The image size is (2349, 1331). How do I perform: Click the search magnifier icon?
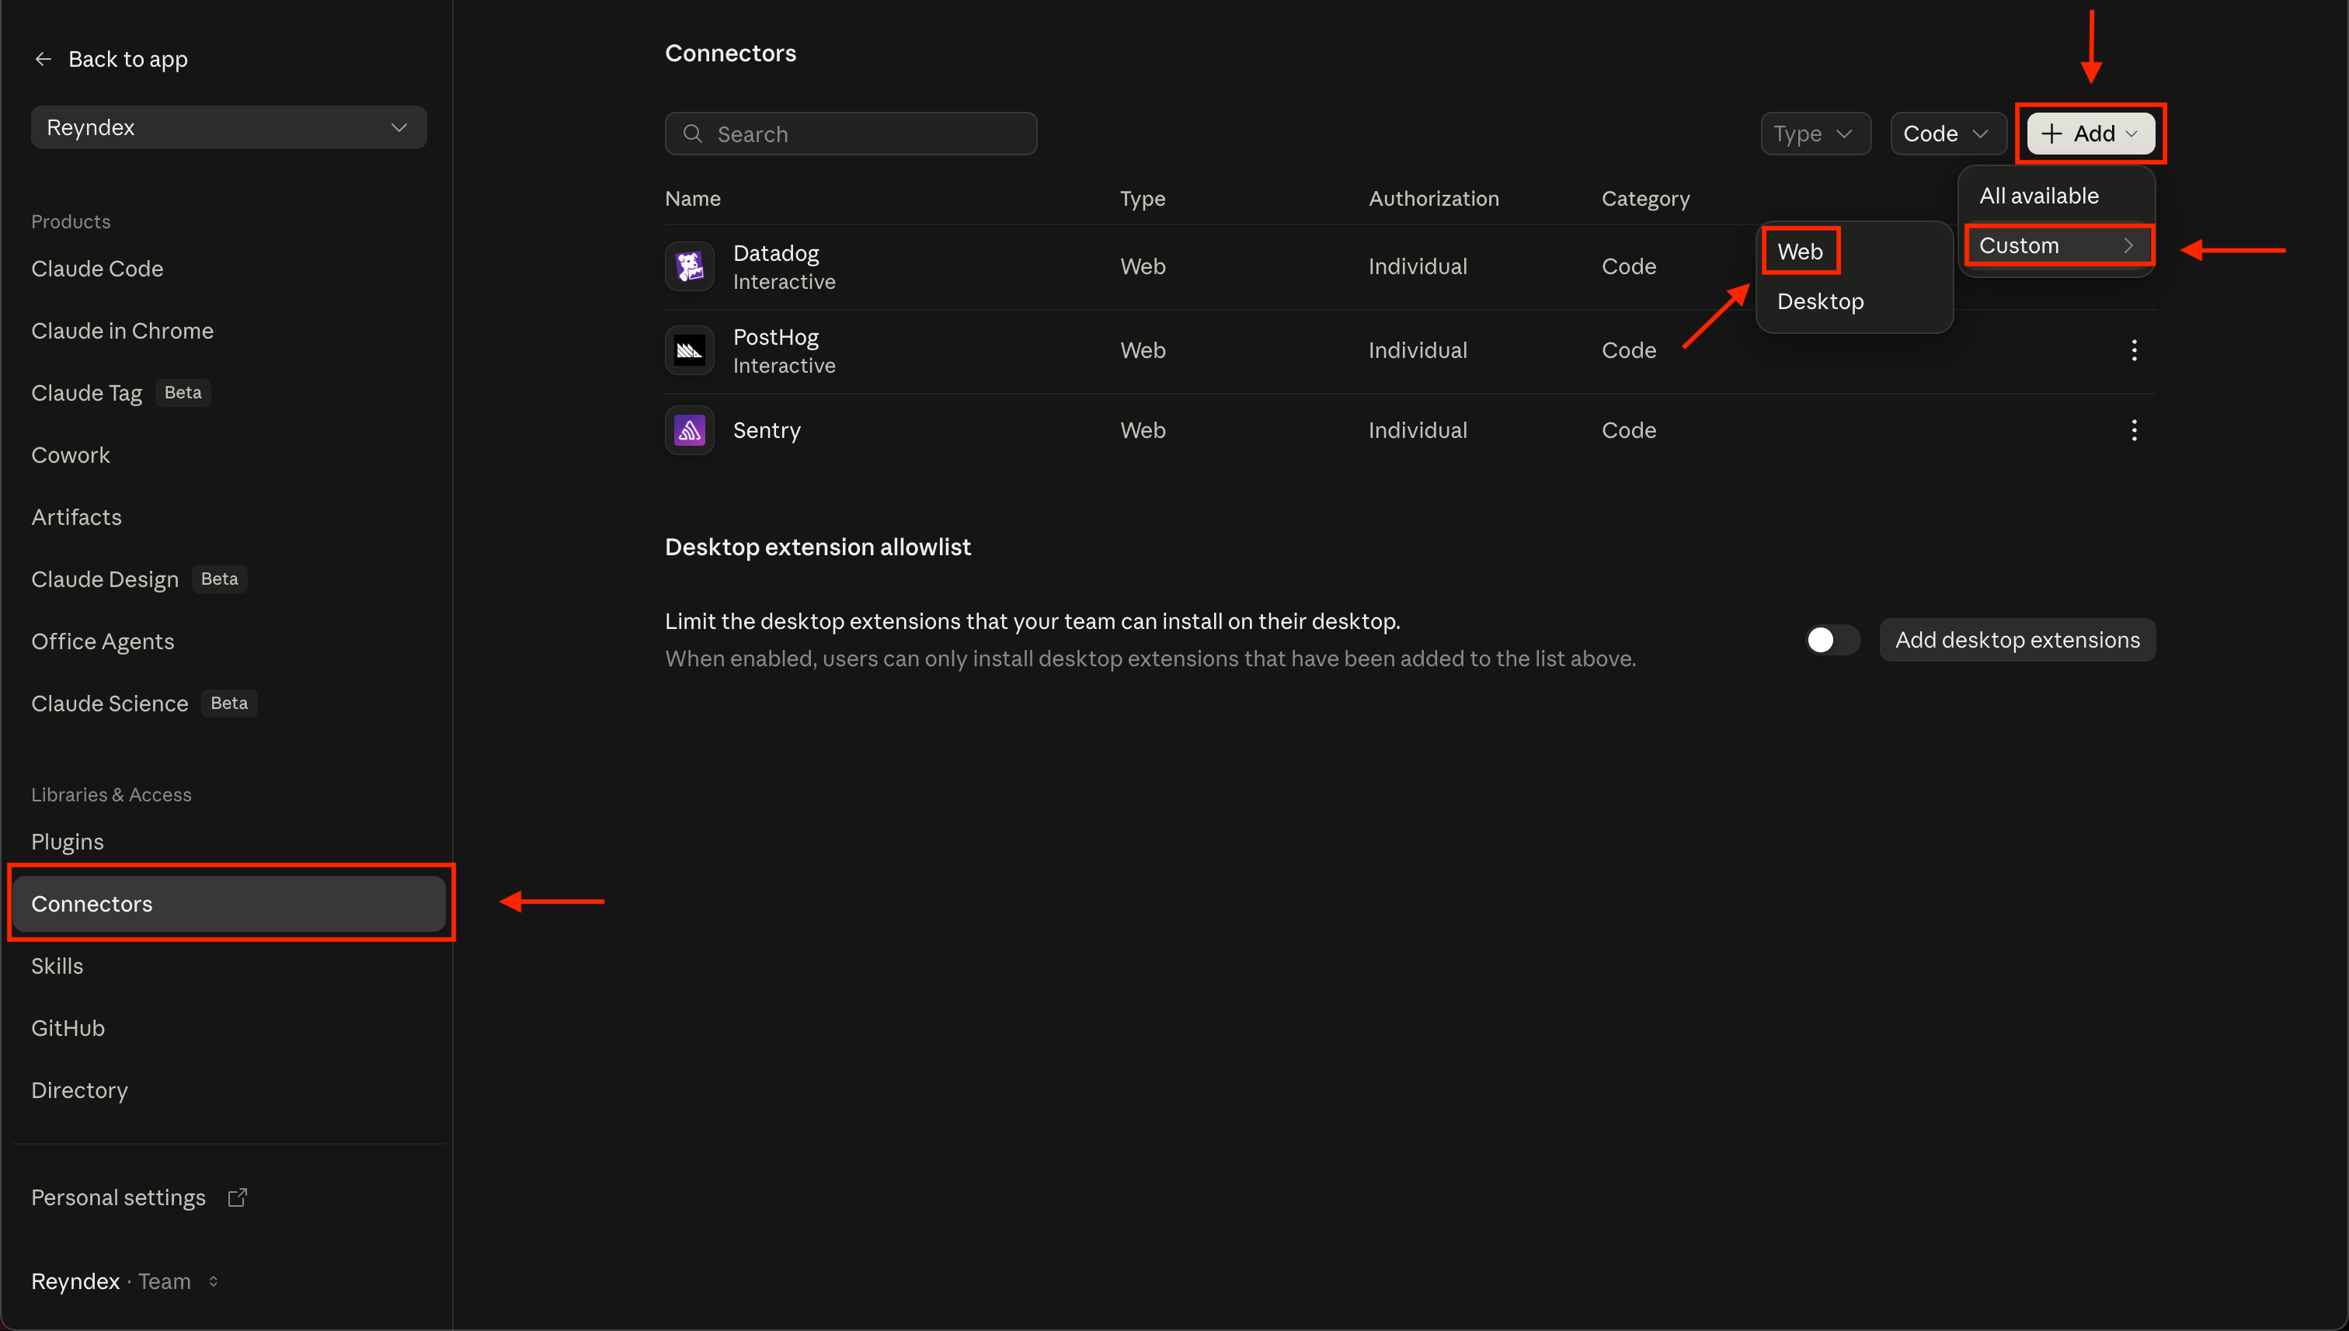pos(693,134)
